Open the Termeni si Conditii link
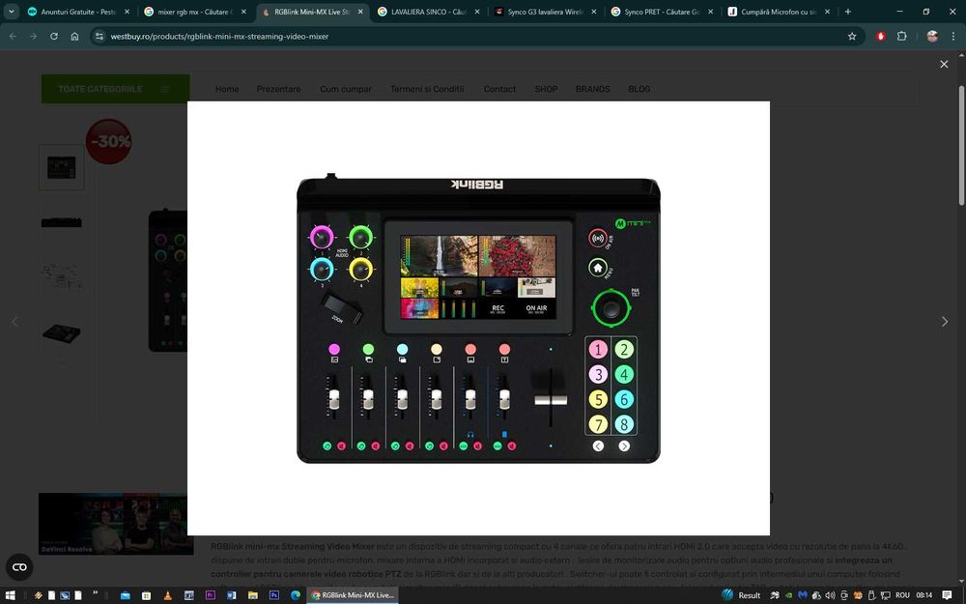The image size is (966, 604). click(x=427, y=89)
